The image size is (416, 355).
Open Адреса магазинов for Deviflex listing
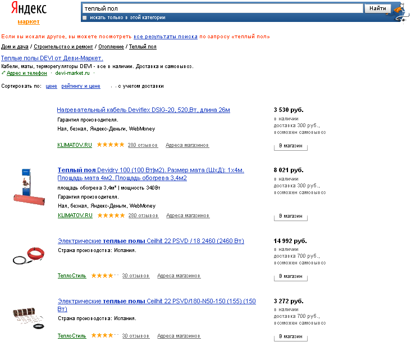(x=188, y=145)
